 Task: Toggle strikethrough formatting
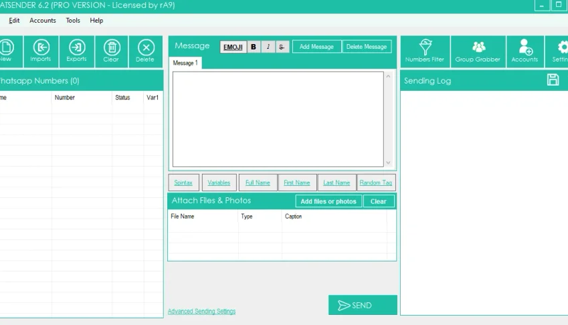(x=282, y=47)
